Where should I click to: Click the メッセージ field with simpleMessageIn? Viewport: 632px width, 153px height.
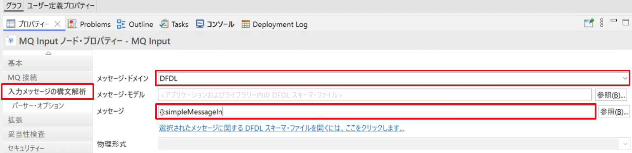coord(376,112)
